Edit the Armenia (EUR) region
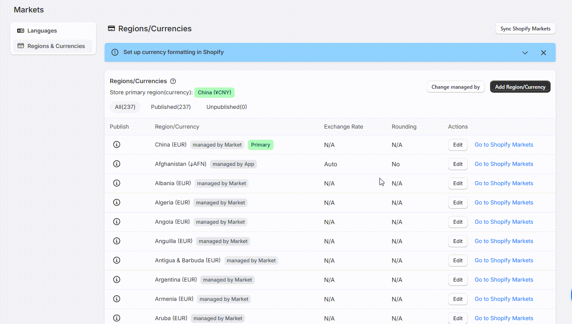The image size is (572, 324). (458, 299)
